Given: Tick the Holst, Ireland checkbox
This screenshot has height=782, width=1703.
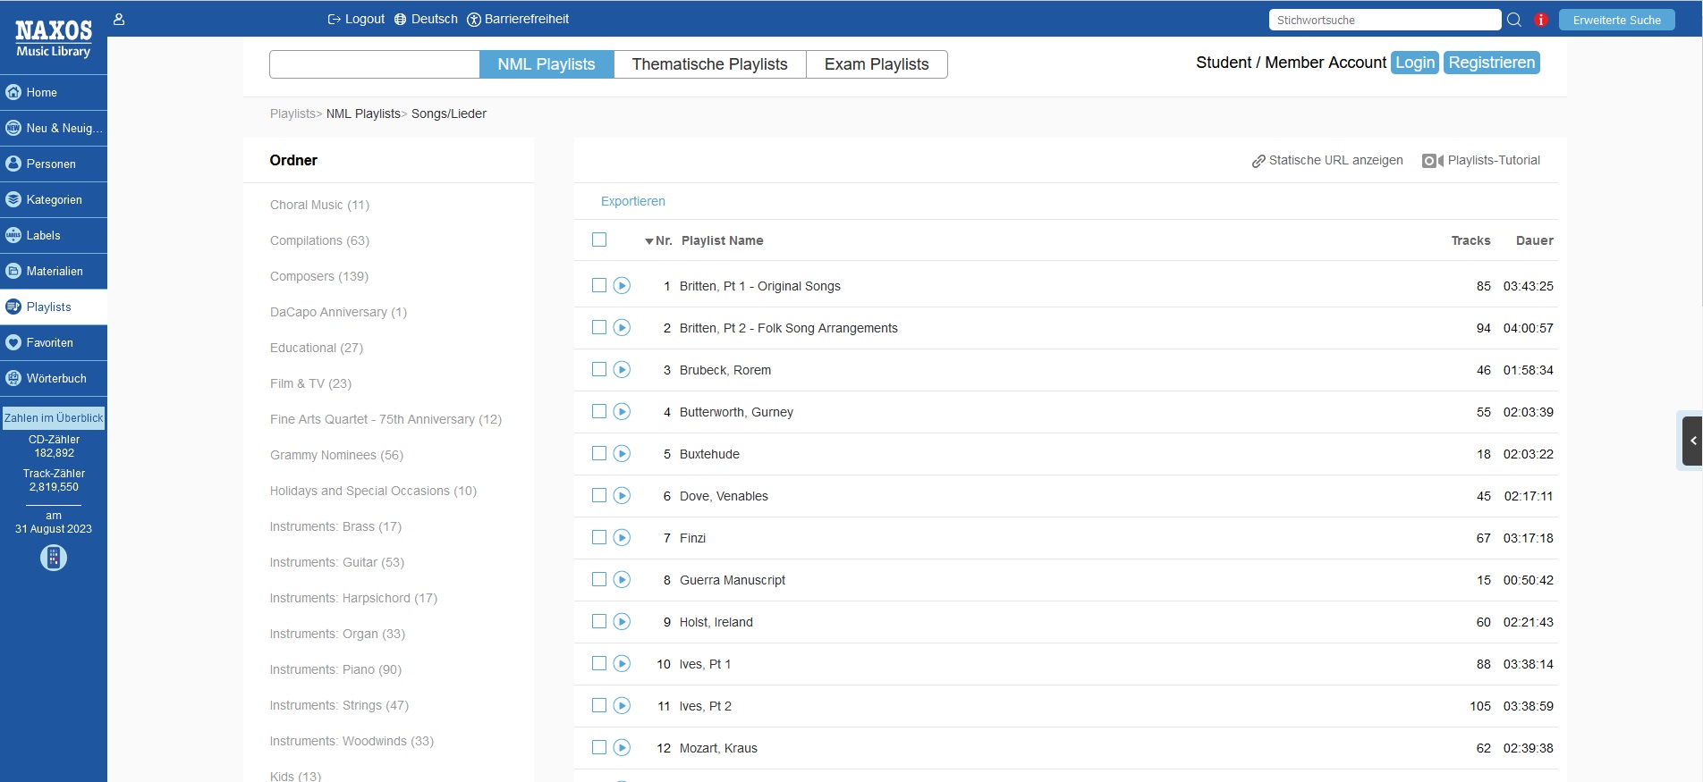Looking at the screenshot, I should click(x=599, y=622).
